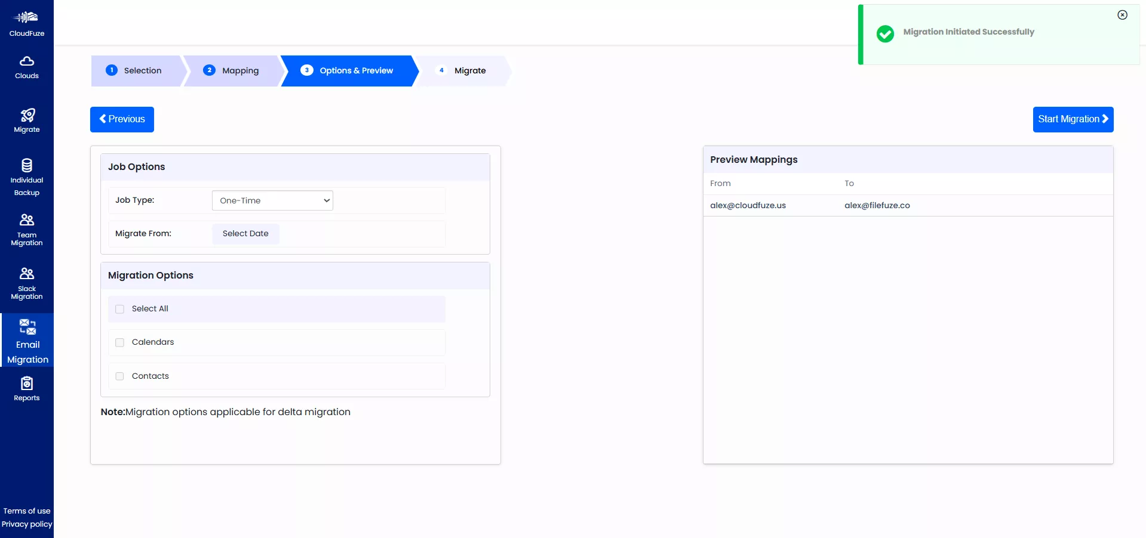This screenshot has width=1146, height=538.
Task: Check the Calendars checkbox
Action: click(x=119, y=342)
